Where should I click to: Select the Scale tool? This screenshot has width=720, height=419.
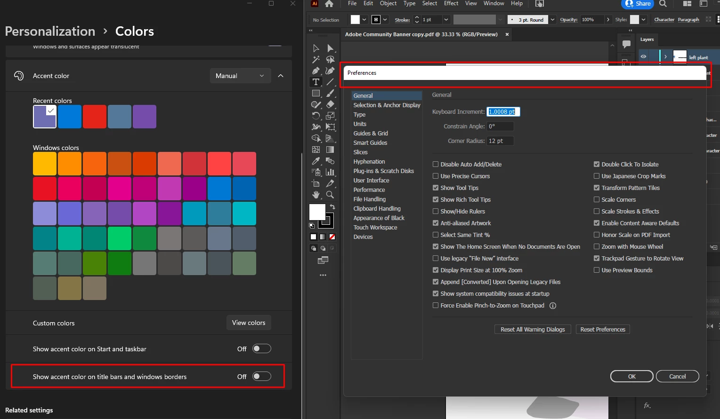pyautogui.click(x=330, y=116)
